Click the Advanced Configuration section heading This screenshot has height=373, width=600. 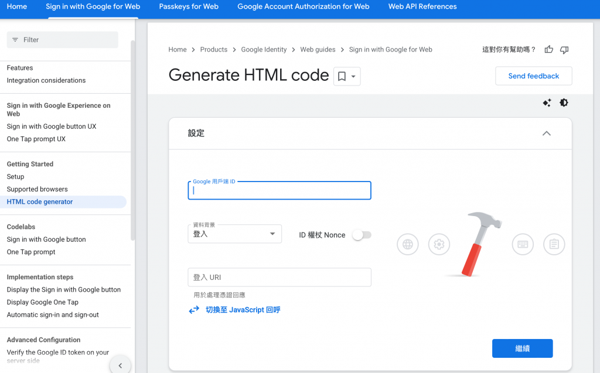(x=43, y=340)
